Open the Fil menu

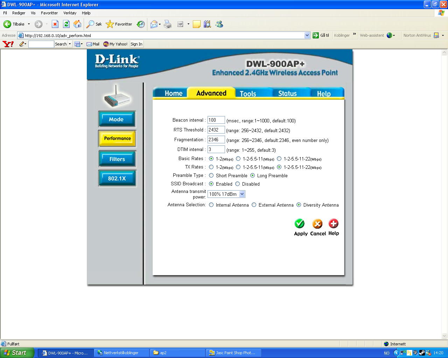pyautogui.click(x=5, y=13)
